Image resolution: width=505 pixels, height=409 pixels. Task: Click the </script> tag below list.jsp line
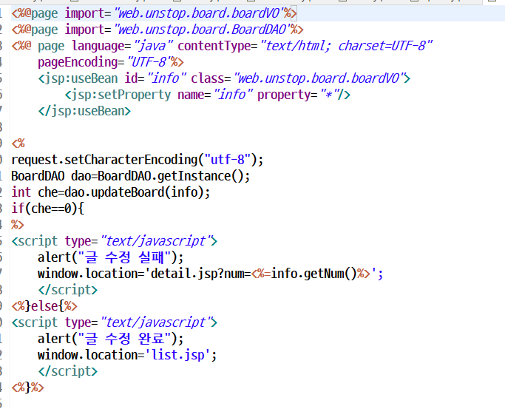(x=67, y=371)
